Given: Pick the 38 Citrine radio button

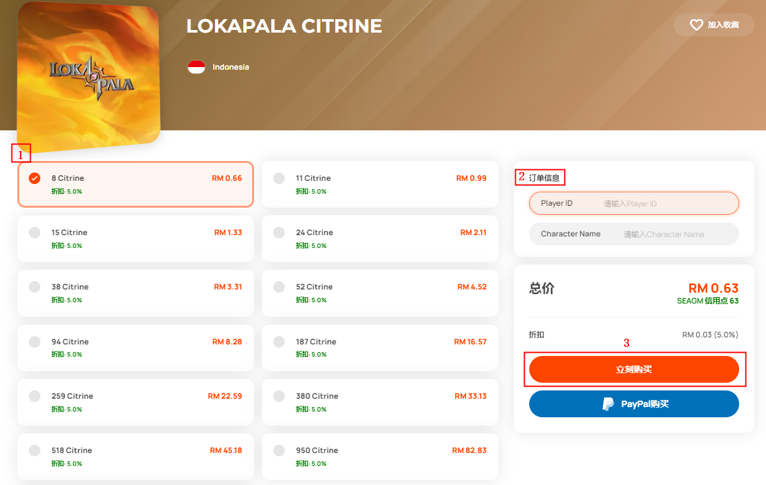Looking at the screenshot, I should [x=35, y=286].
